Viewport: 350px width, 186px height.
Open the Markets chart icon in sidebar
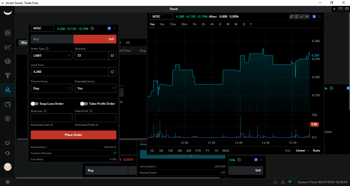pos(8,47)
